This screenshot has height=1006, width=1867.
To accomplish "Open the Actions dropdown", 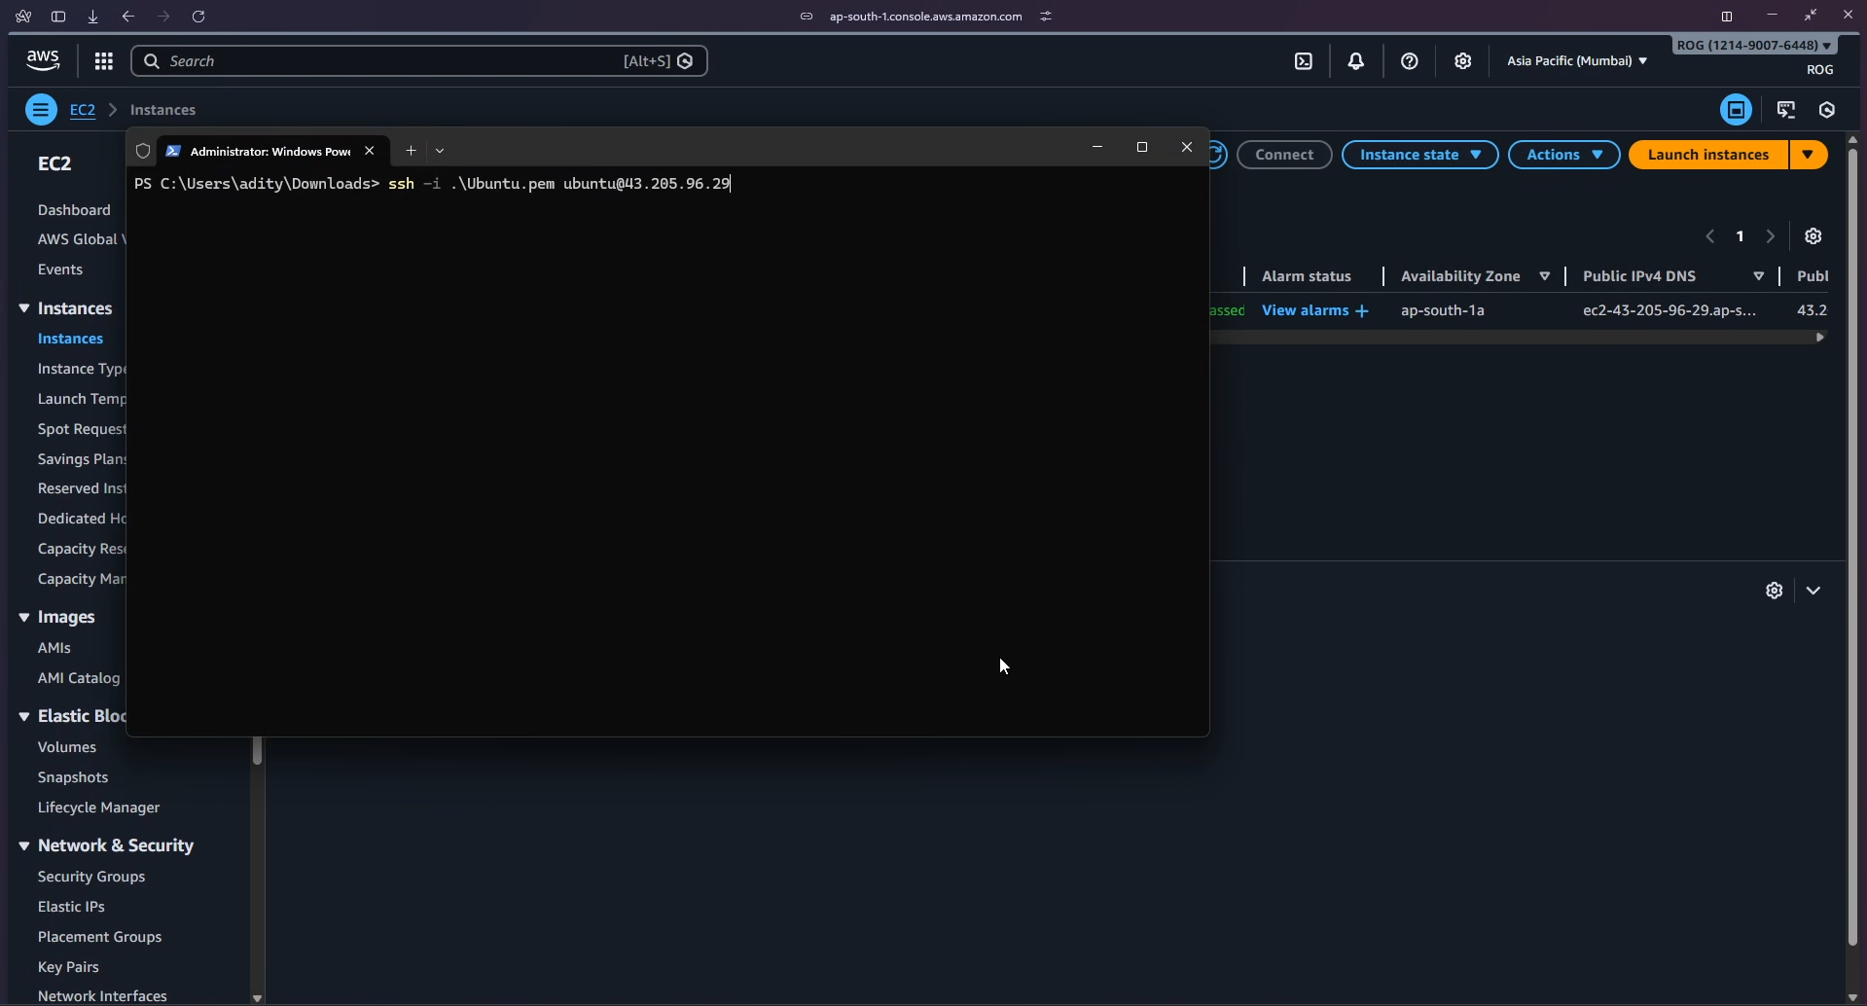I will point(1563,154).
